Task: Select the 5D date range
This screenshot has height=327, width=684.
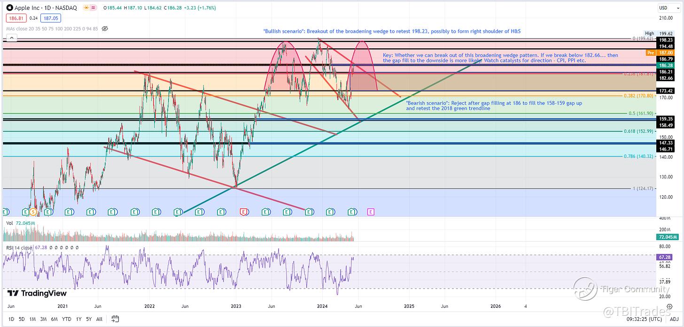Action: coord(22,319)
